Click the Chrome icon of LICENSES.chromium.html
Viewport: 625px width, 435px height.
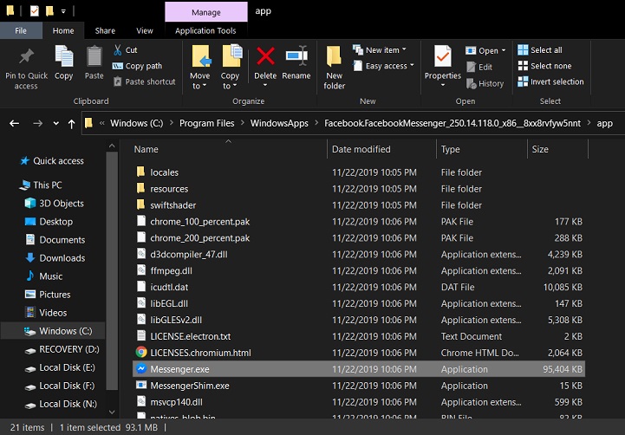click(141, 353)
